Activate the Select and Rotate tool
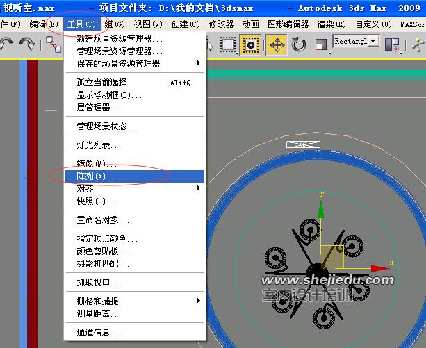 299,44
